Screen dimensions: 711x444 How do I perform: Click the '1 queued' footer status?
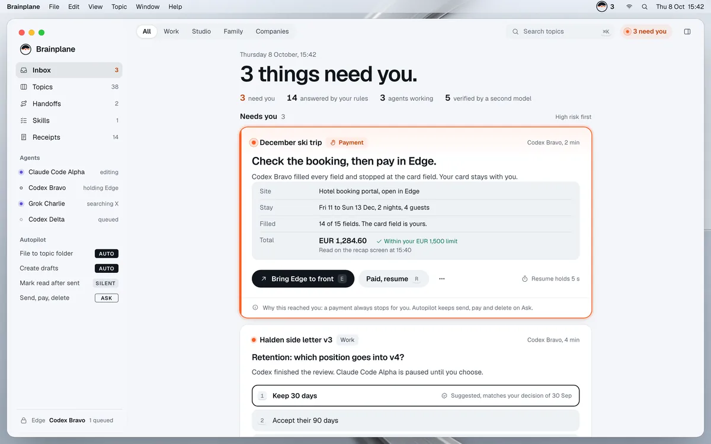[x=101, y=420]
